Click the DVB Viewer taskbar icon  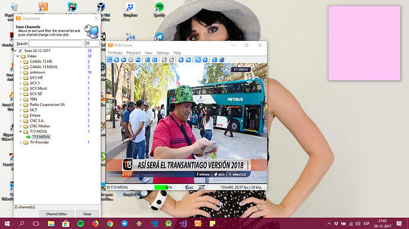tap(198, 224)
